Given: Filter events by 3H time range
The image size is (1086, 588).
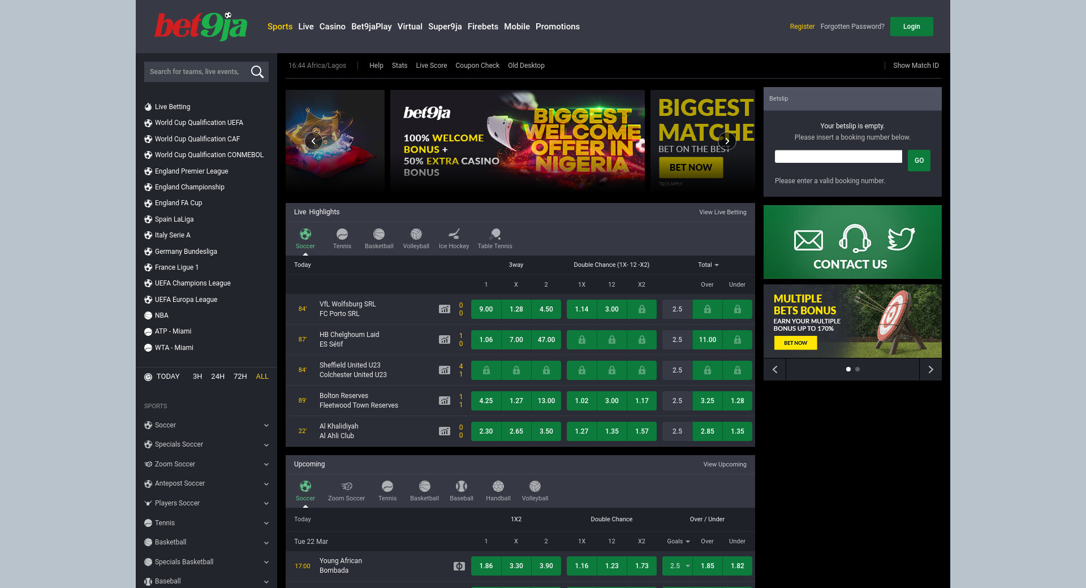Looking at the screenshot, I should point(197,377).
